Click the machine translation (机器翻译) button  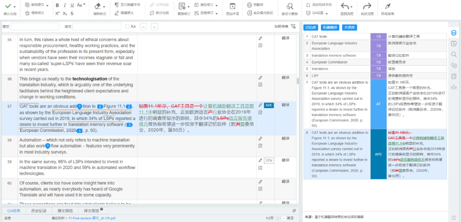[x=330, y=27]
